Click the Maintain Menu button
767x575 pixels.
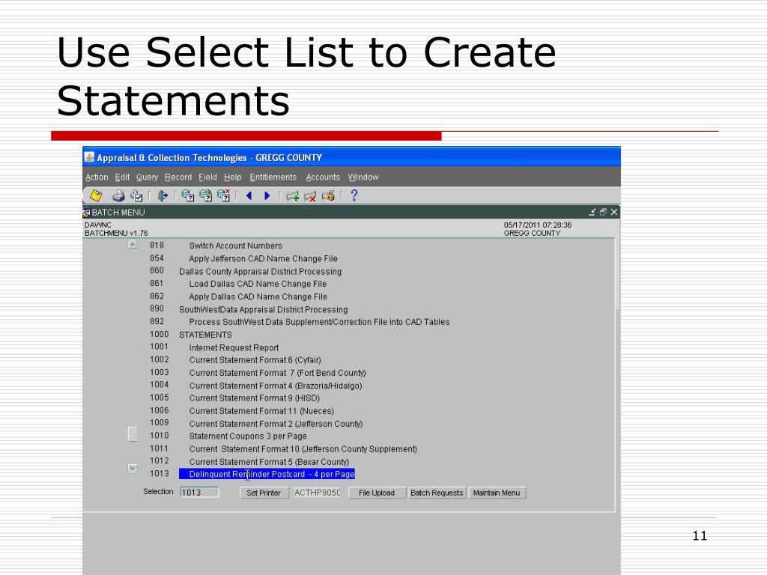tap(497, 493)
